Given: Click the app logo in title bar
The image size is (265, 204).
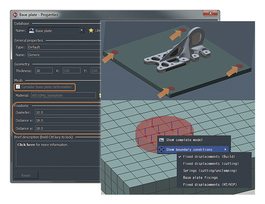Looking at the screenshot, I should click(x=15, y=15).
